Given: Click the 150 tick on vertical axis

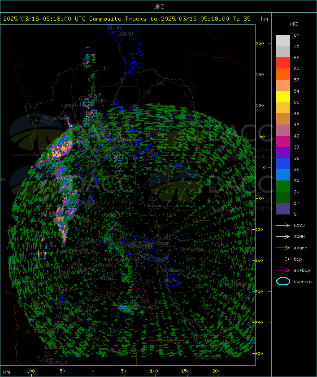Looking at the screenshot, I should [260, 74].
